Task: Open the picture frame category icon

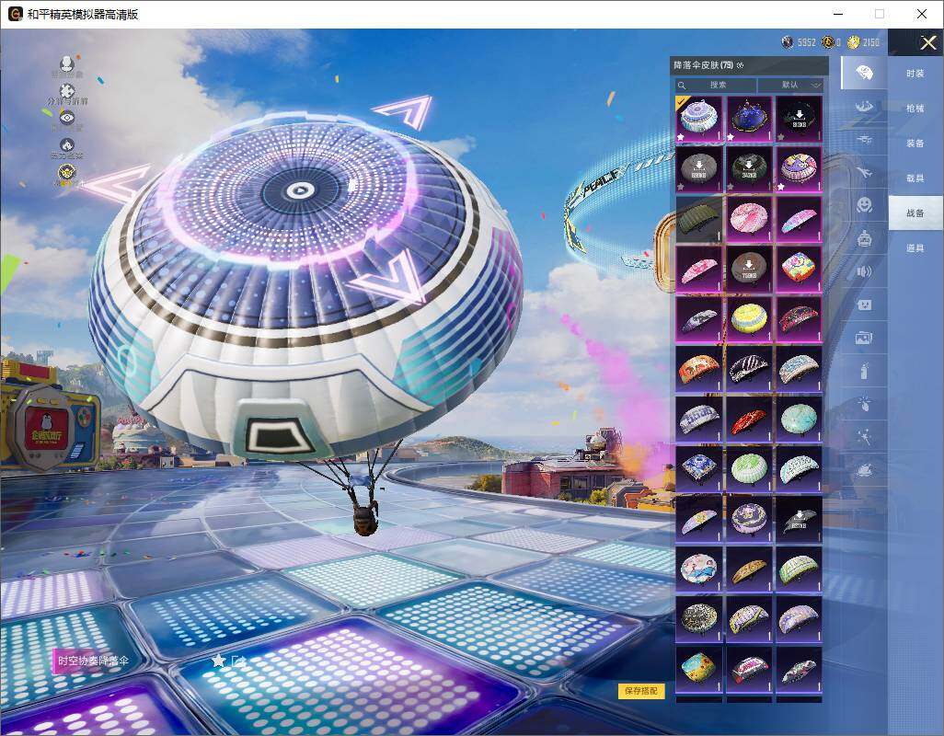Action: click(x=864, y=338)
